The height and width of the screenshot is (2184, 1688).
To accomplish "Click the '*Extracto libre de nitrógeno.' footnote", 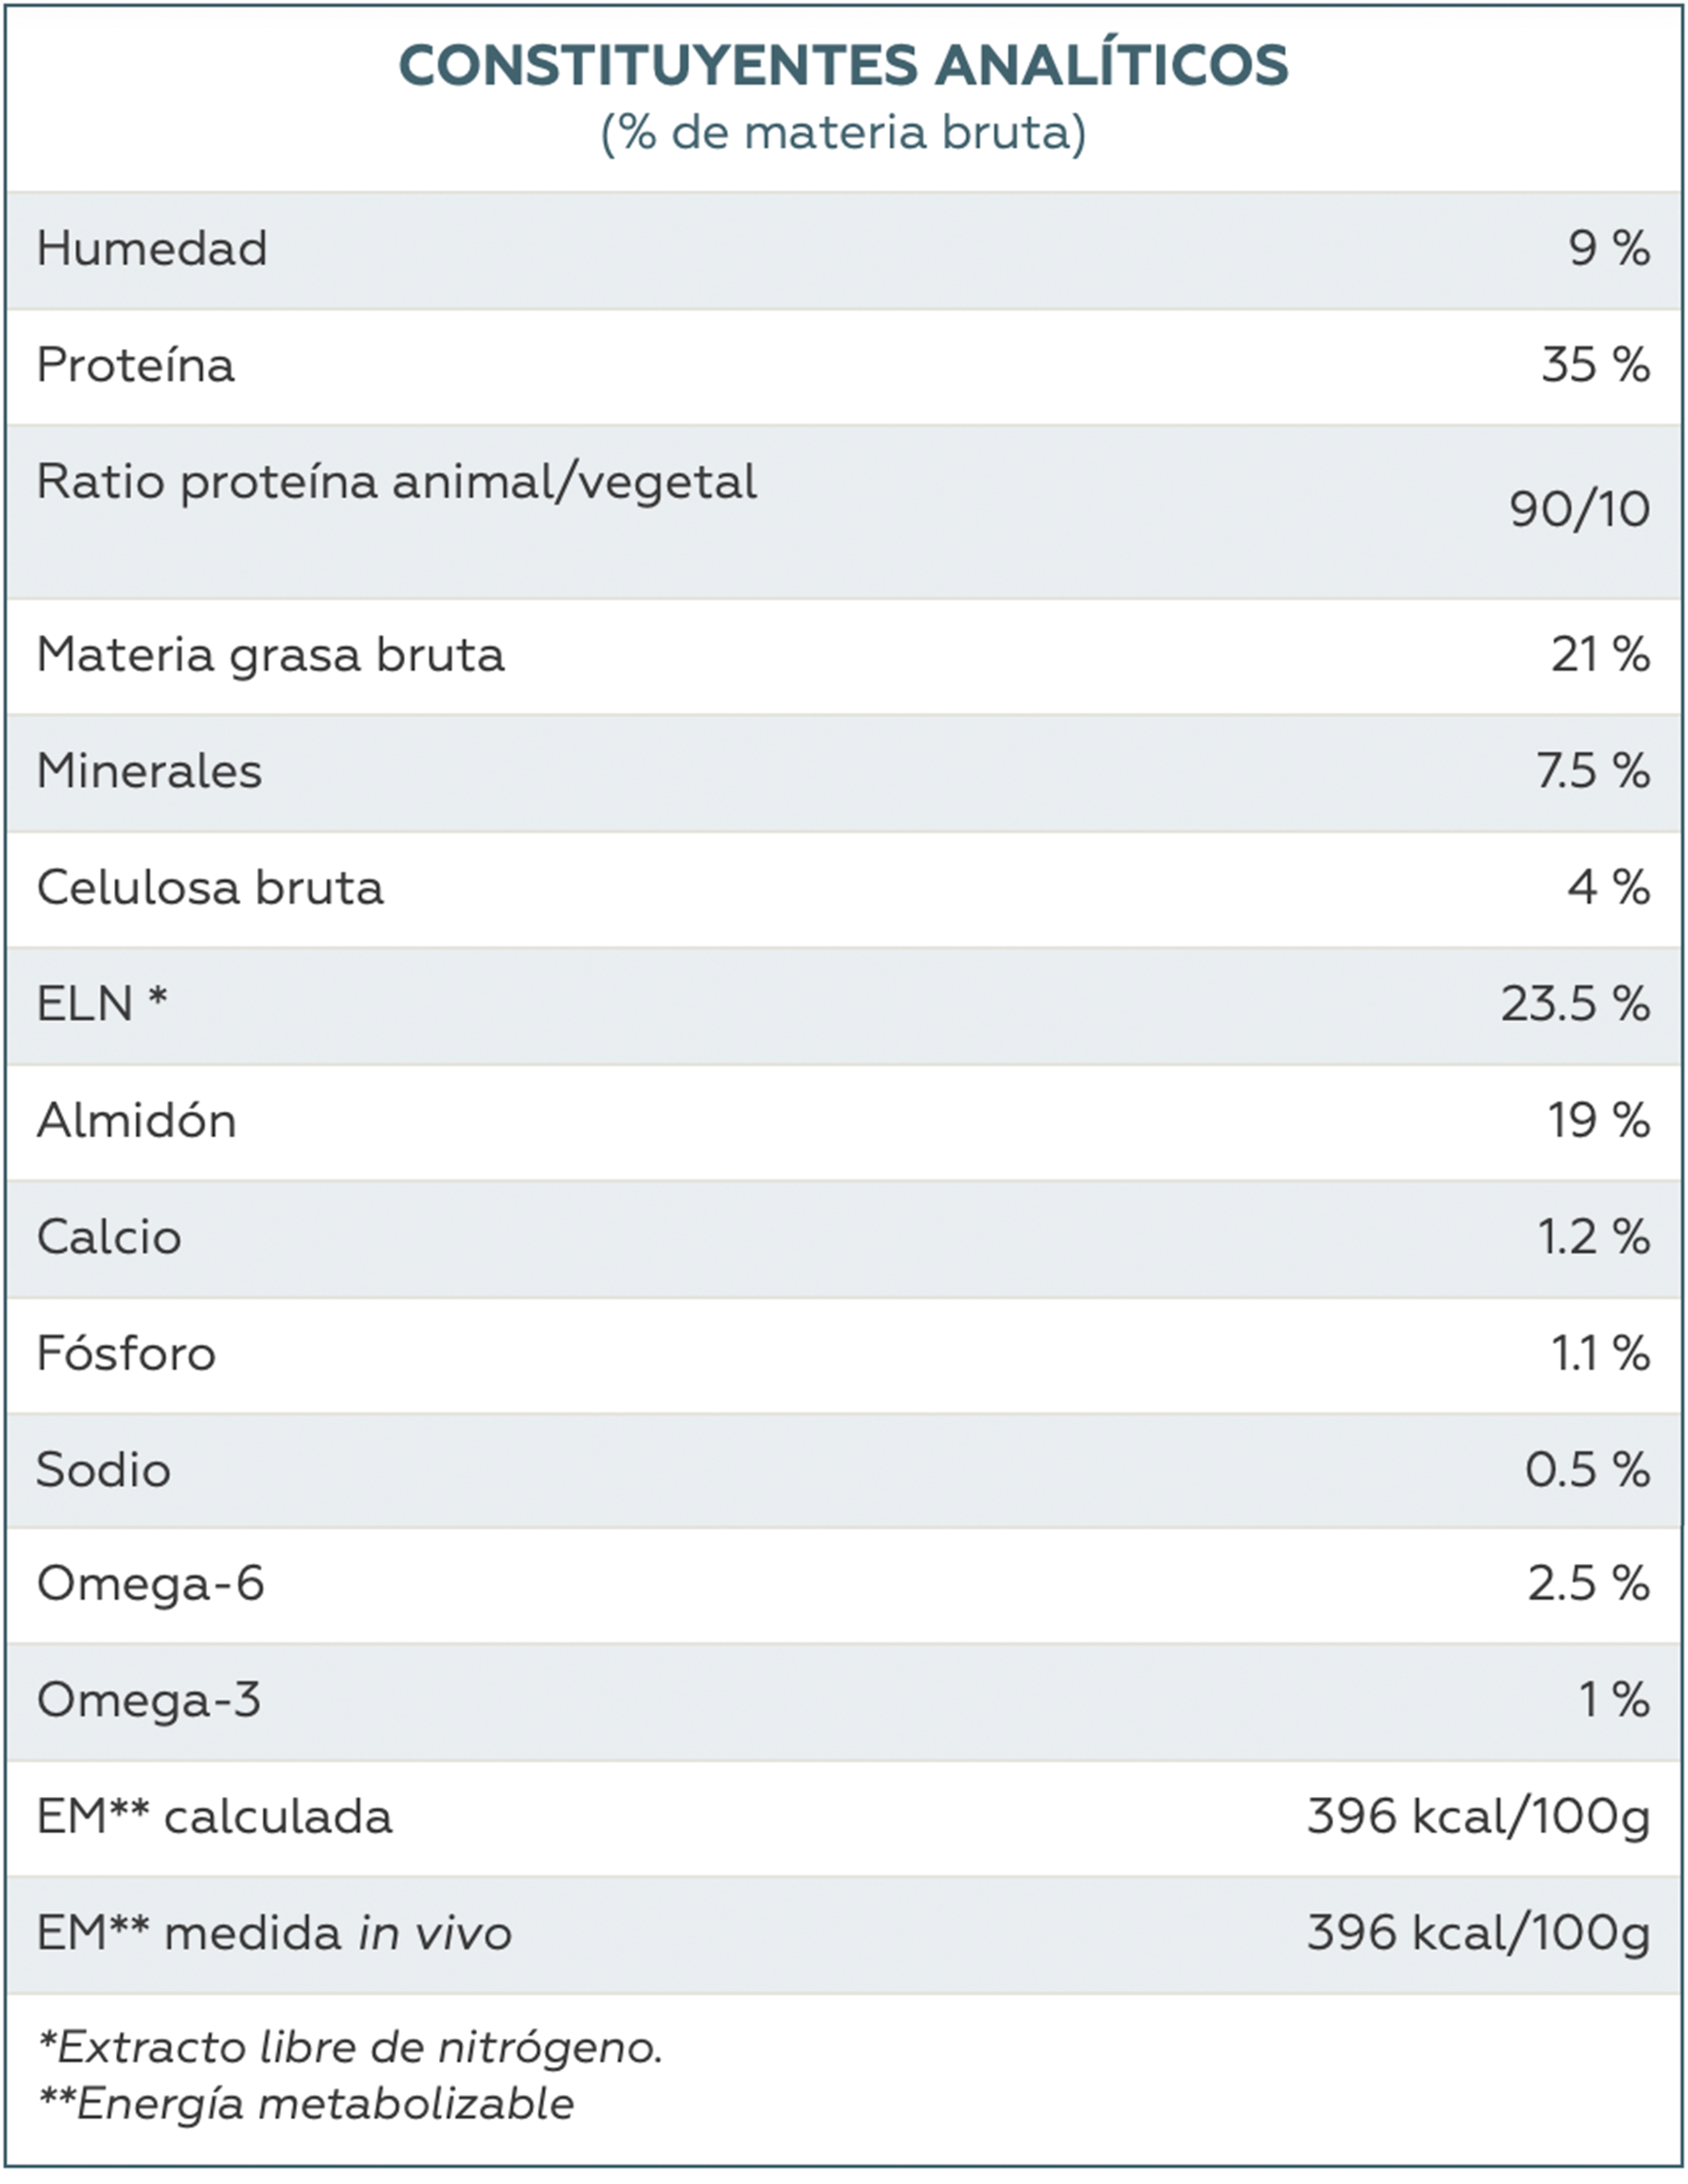I will coord(350,2048).
